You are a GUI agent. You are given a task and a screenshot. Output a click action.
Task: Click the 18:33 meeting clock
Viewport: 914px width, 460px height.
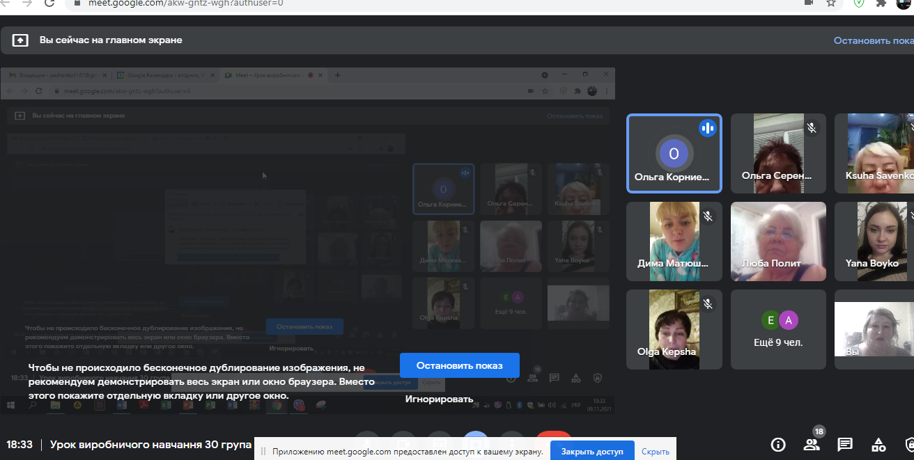pos(20,445)
